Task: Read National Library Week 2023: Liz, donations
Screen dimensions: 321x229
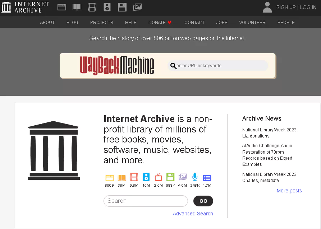Action: click(270, 133)
